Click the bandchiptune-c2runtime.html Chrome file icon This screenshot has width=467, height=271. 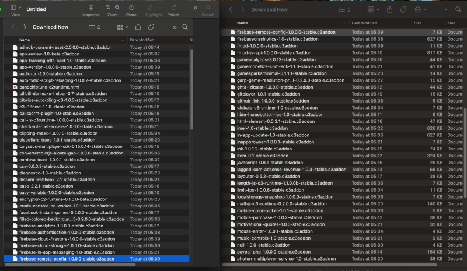(x=15, y=87)
